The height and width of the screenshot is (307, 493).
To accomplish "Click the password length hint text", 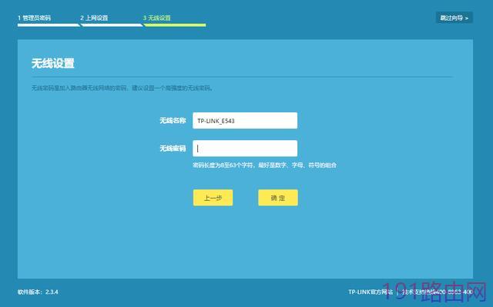I will coord(264,165).
